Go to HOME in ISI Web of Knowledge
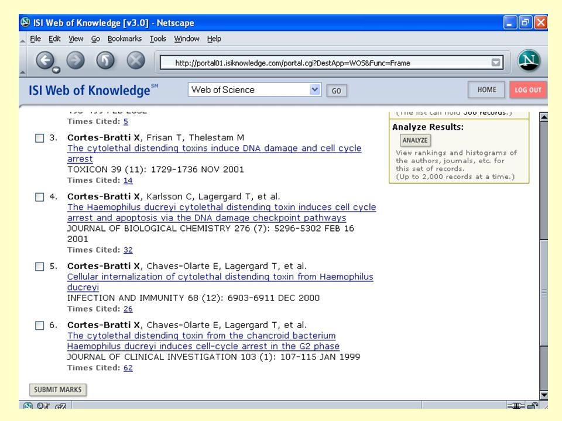The image size is (562, 421). click(x=486, y=90)
